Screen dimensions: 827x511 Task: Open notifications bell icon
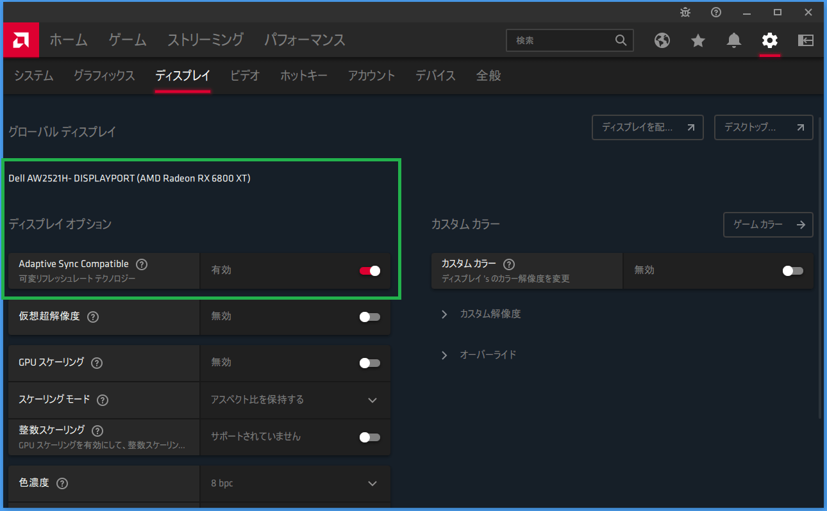coord(734,40)
